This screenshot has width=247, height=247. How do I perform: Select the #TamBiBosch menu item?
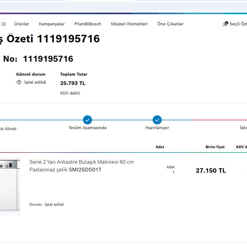point(87,24)
